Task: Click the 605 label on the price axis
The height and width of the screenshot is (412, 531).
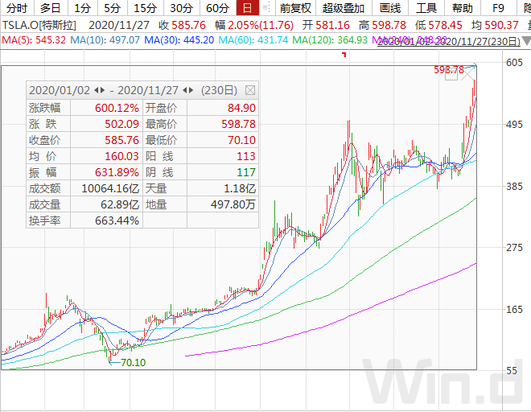Action: pos(514,62)
